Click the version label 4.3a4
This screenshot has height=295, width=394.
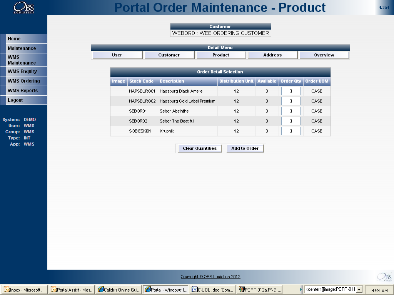pos(384,7)
